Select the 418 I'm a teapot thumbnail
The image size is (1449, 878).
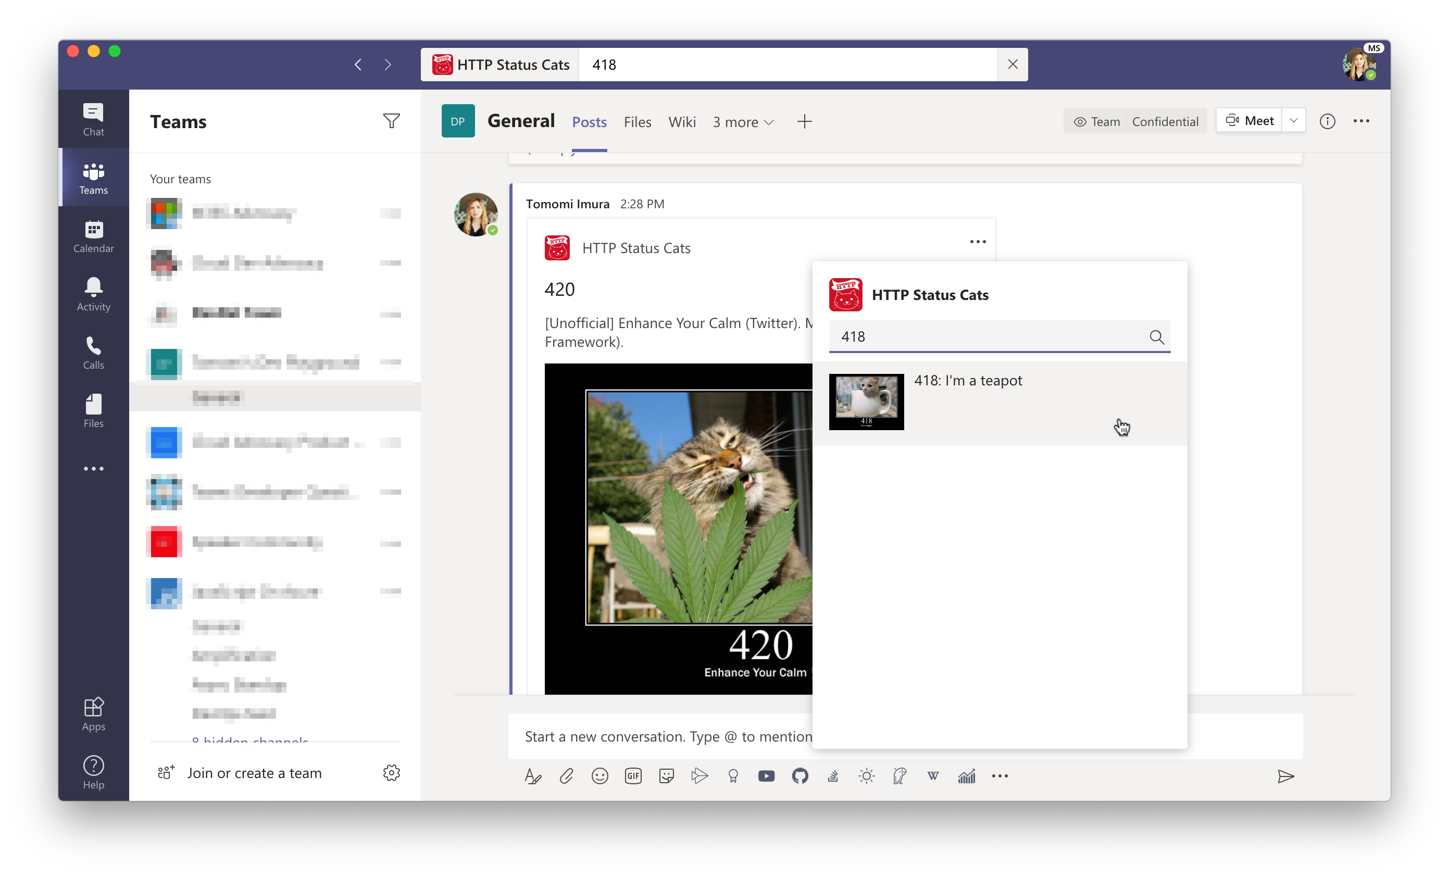(866, 402)
